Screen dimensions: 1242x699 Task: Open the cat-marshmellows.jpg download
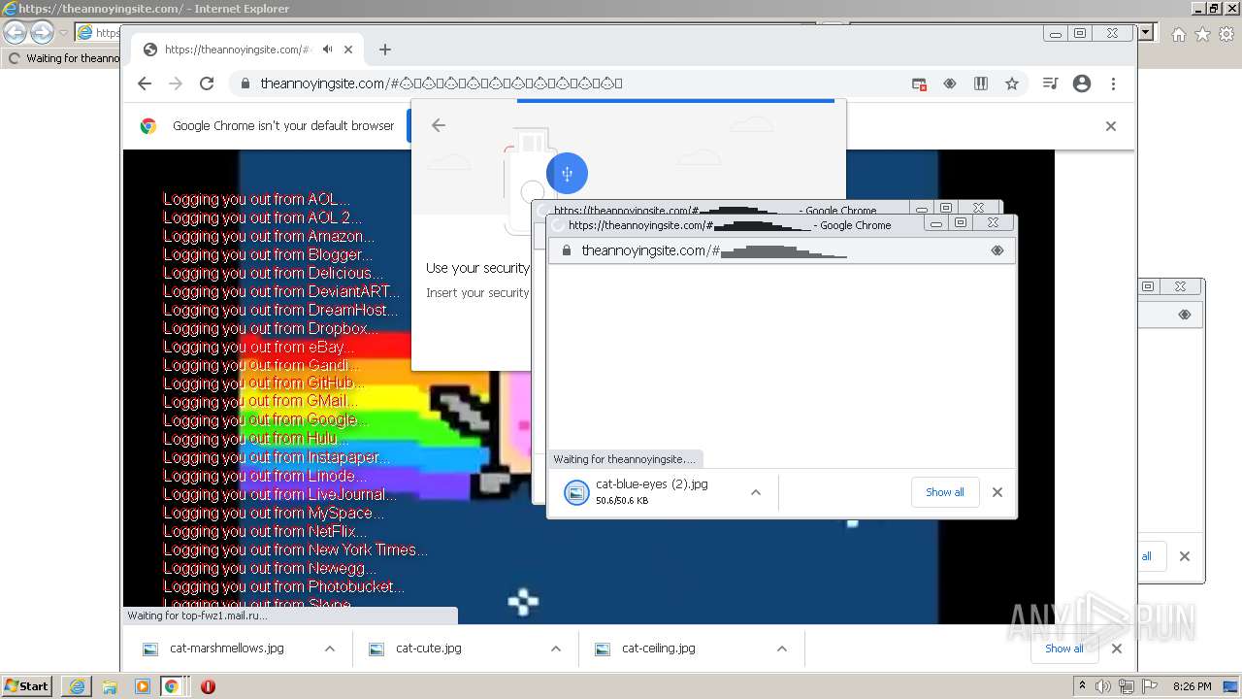click(227, 649)
